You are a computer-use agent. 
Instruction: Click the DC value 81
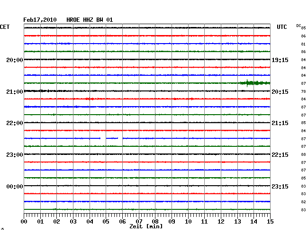tap(303, 44)
